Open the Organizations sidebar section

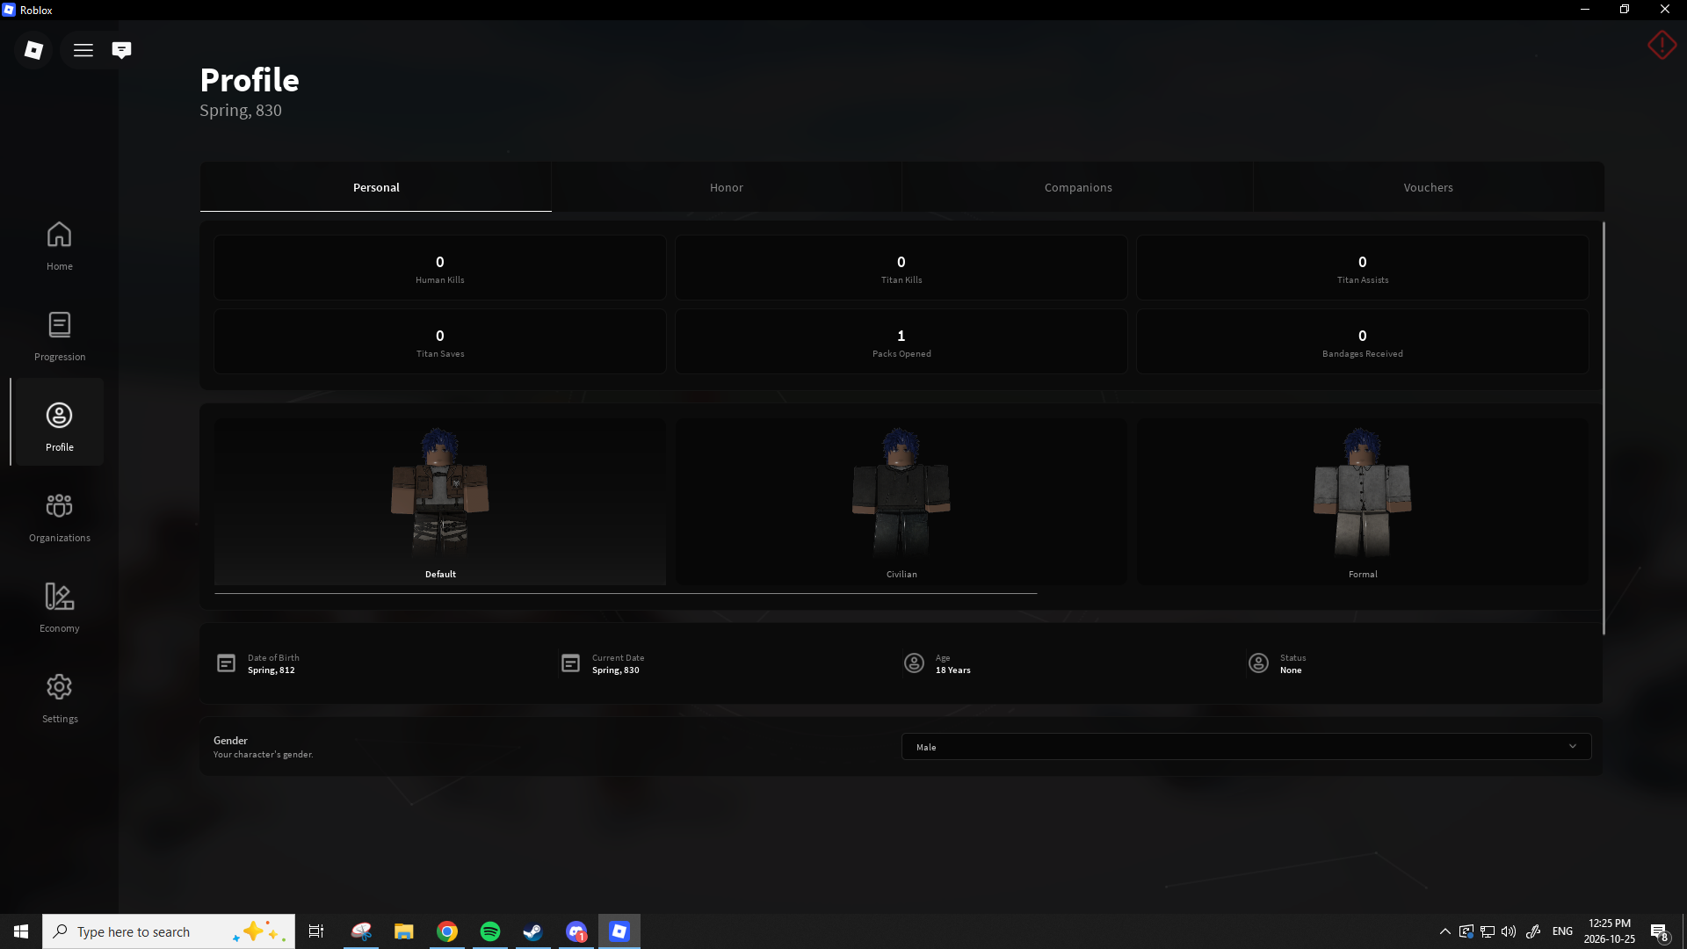pyautogui.click(x=59, y=518)
